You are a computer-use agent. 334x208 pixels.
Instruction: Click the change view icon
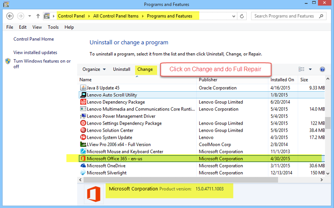(x=301, y=69)
